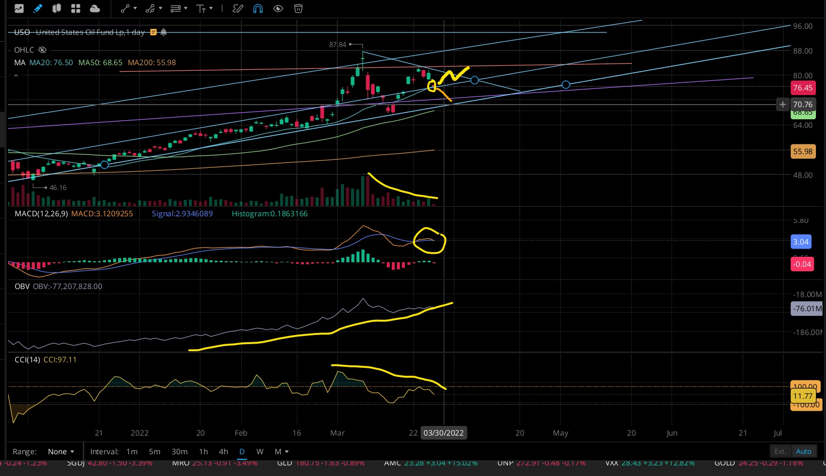Viewport: 826px width, 476px height.
Task: Click the -76.01M OBV value tag
Action: (807, 309)
